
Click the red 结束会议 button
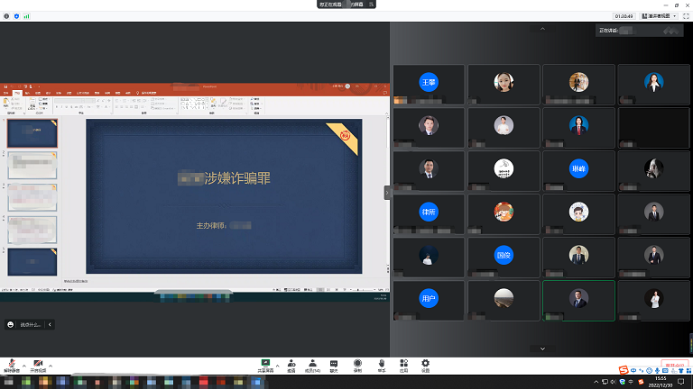point(675,366)
